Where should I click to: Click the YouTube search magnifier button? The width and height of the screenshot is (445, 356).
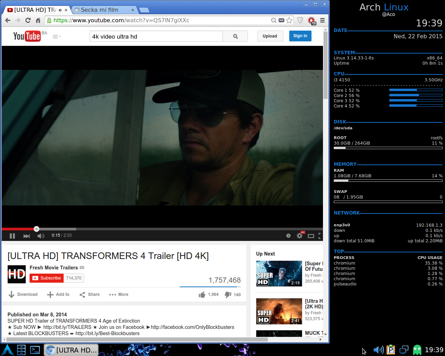235,36
